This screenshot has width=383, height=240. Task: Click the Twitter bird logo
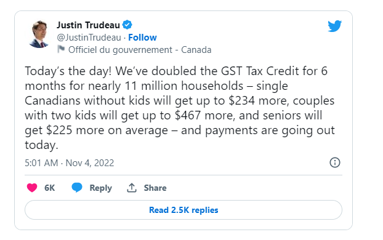coord(334,26)
